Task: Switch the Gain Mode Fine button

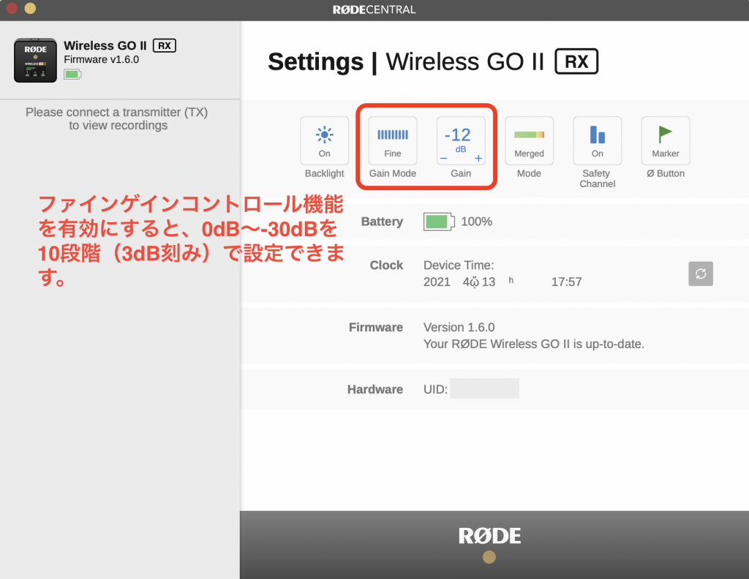Action: (x=393, y=141)
